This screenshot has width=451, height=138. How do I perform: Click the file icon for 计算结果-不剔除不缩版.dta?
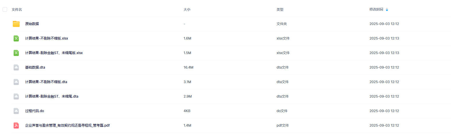tap(16, 82)
